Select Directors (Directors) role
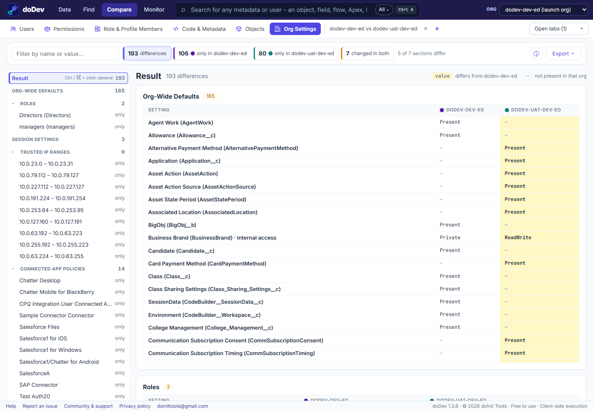The height and width of the screenshot is (411, 593). (x=68, y=115)
